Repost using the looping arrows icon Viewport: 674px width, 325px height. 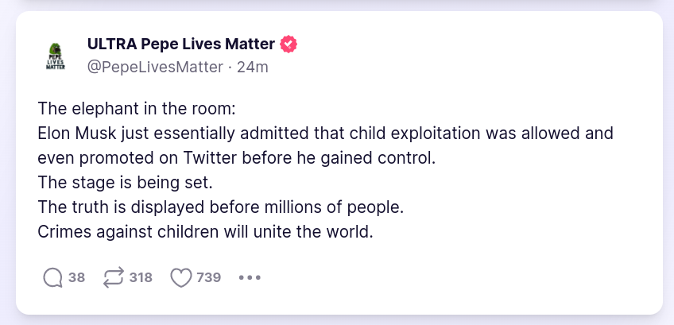(114, 278)
